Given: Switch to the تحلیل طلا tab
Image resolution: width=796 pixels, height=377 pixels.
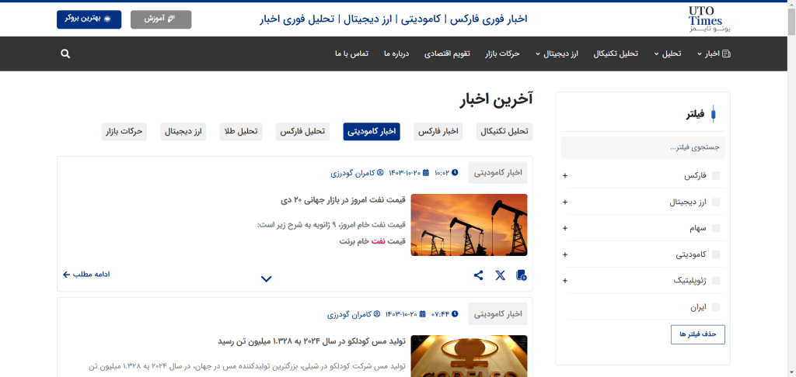Looking at the screenshot, I should tap(240, 132).
